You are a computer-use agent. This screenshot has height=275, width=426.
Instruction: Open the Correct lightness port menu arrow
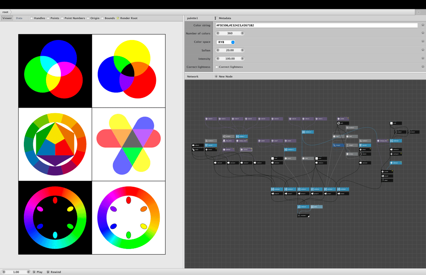[423, 66]
